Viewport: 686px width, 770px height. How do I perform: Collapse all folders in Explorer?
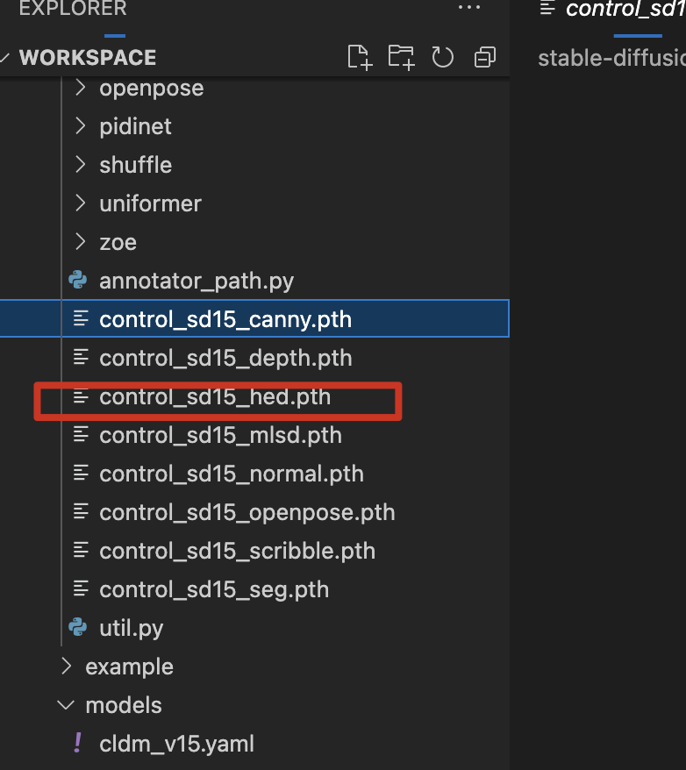[x=484, y=58]
